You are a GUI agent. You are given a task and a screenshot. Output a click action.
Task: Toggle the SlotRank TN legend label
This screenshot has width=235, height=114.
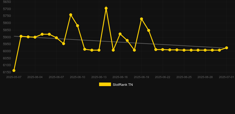point(123,85)
